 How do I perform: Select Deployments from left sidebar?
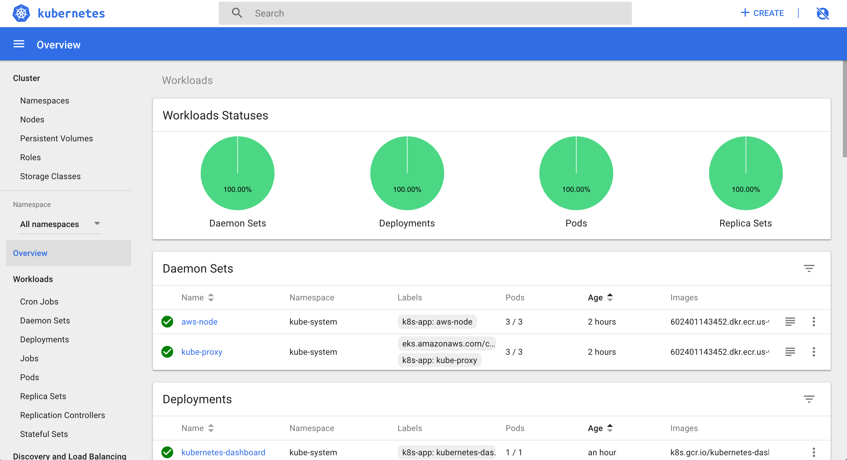(x=45, y=339)
